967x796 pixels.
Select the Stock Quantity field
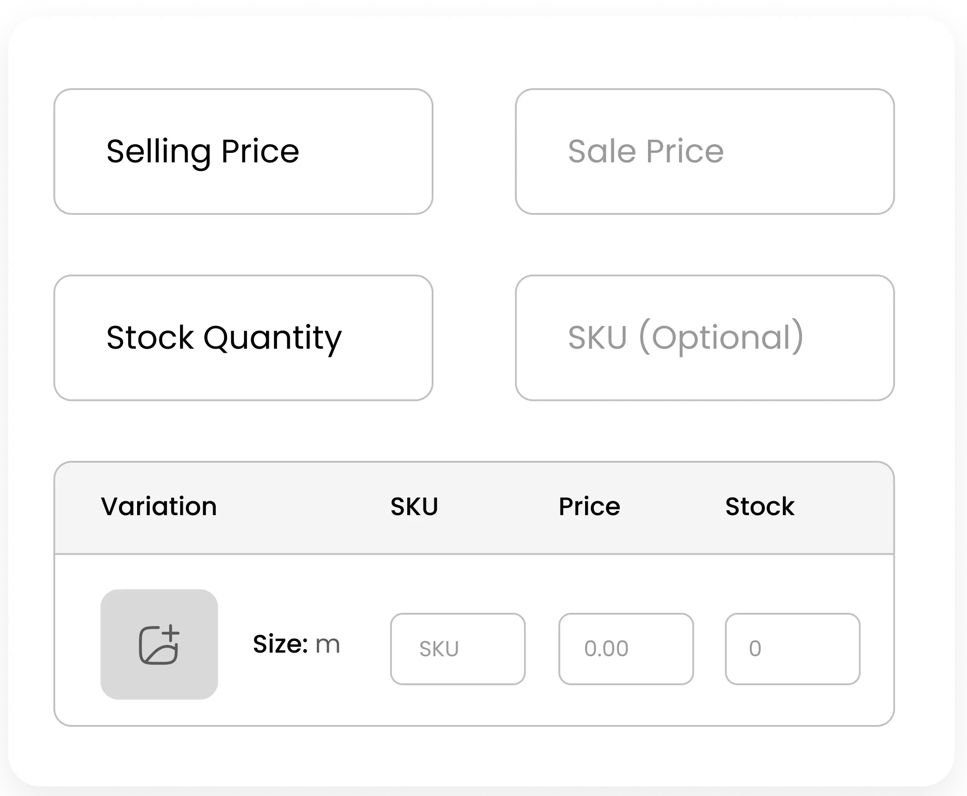(x=243, y=337)
